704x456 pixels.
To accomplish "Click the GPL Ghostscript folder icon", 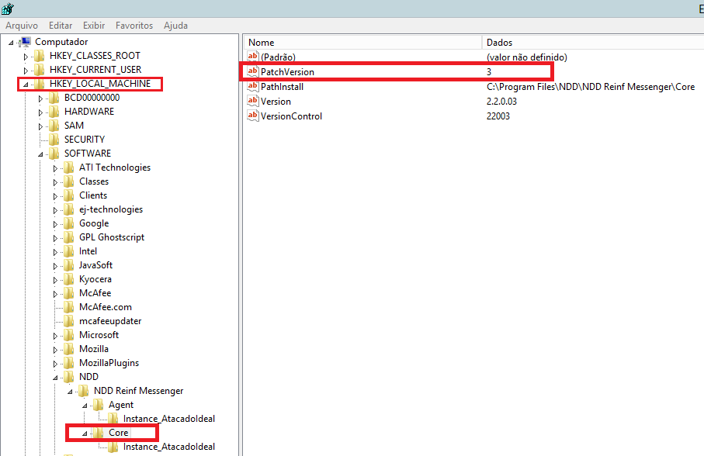I will (69, 237).
